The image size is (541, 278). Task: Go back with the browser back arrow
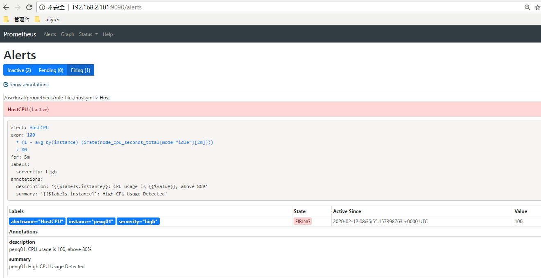tap(6, 7)
